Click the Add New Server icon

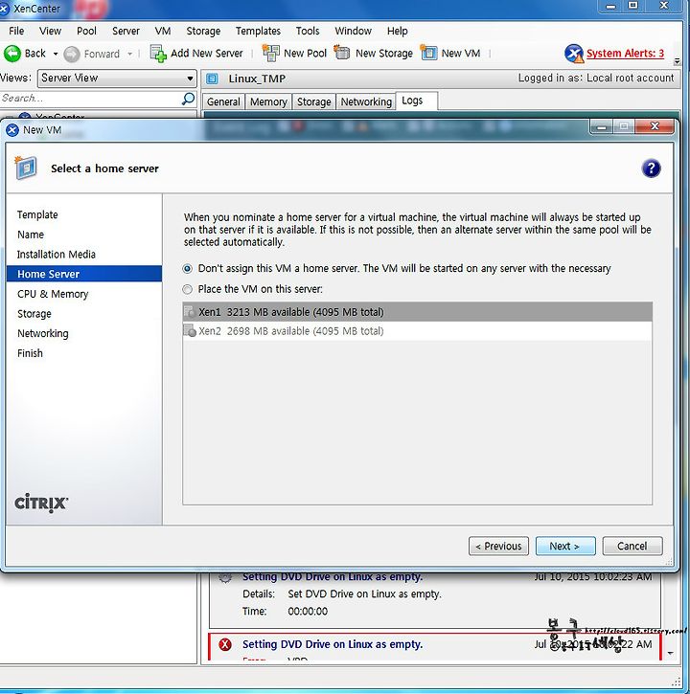click(x=158, y=54)
